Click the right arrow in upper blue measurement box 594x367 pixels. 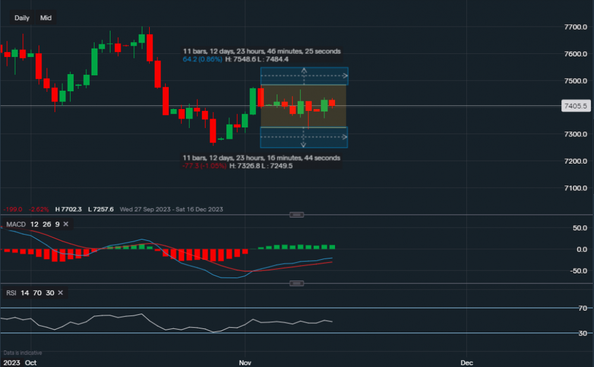344,76
